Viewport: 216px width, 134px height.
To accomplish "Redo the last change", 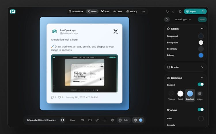I will [173, 11].
